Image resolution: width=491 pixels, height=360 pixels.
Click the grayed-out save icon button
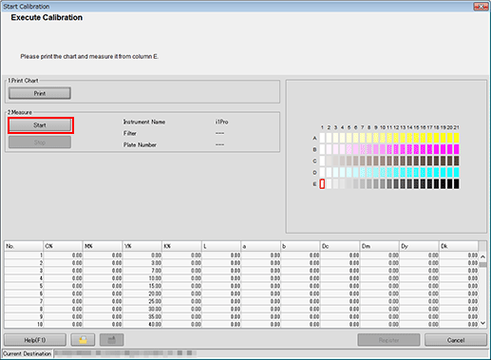[x=111, y=340]
